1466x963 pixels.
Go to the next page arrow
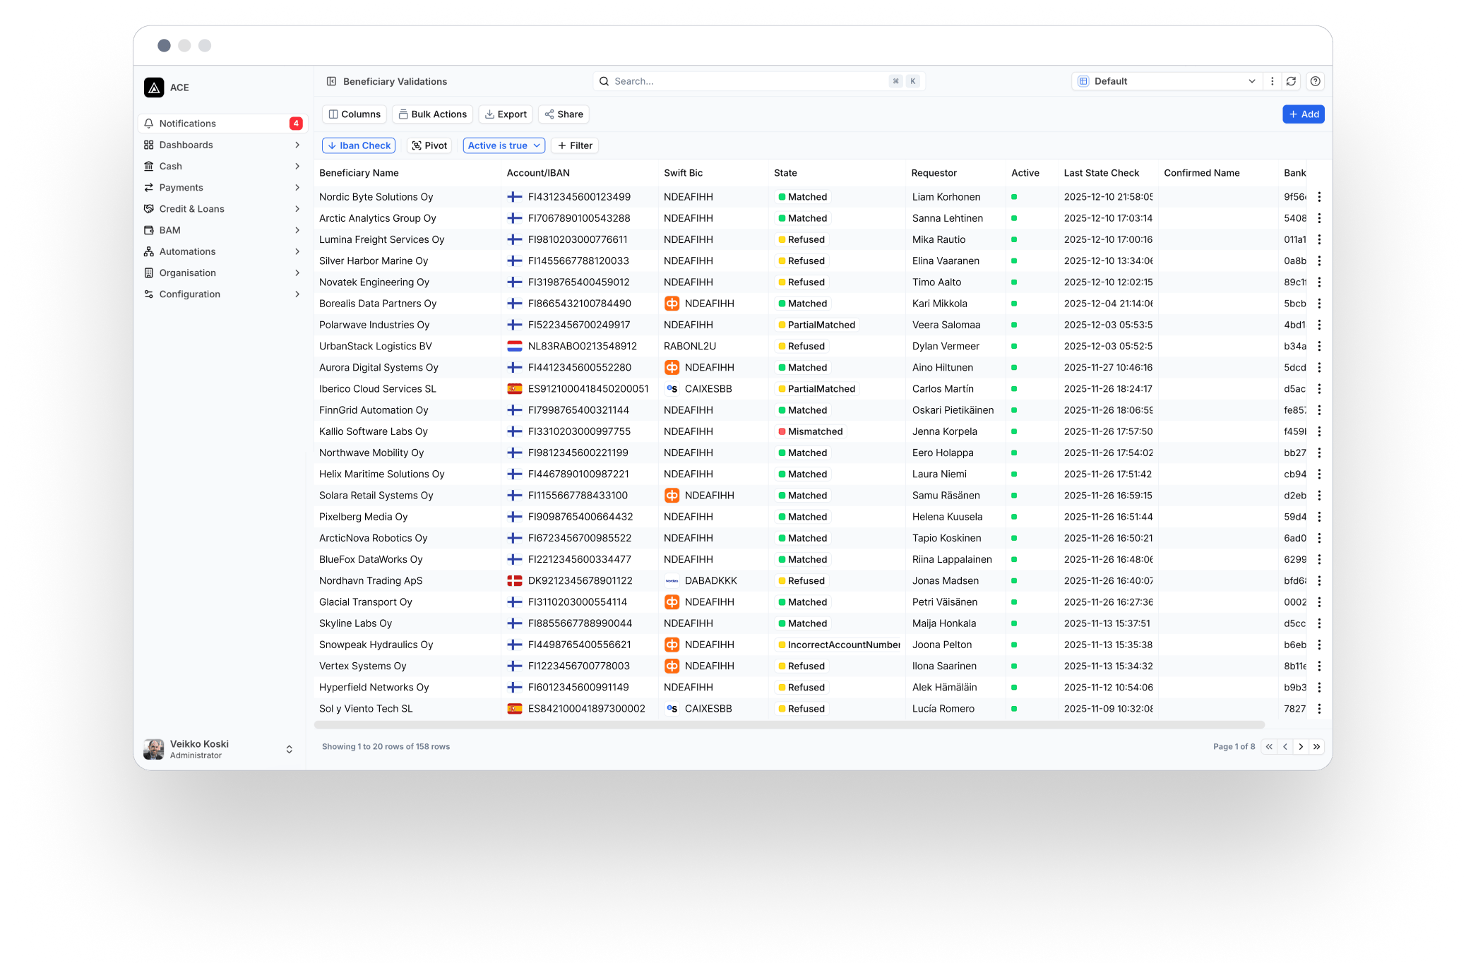(x=1301, y=746)
